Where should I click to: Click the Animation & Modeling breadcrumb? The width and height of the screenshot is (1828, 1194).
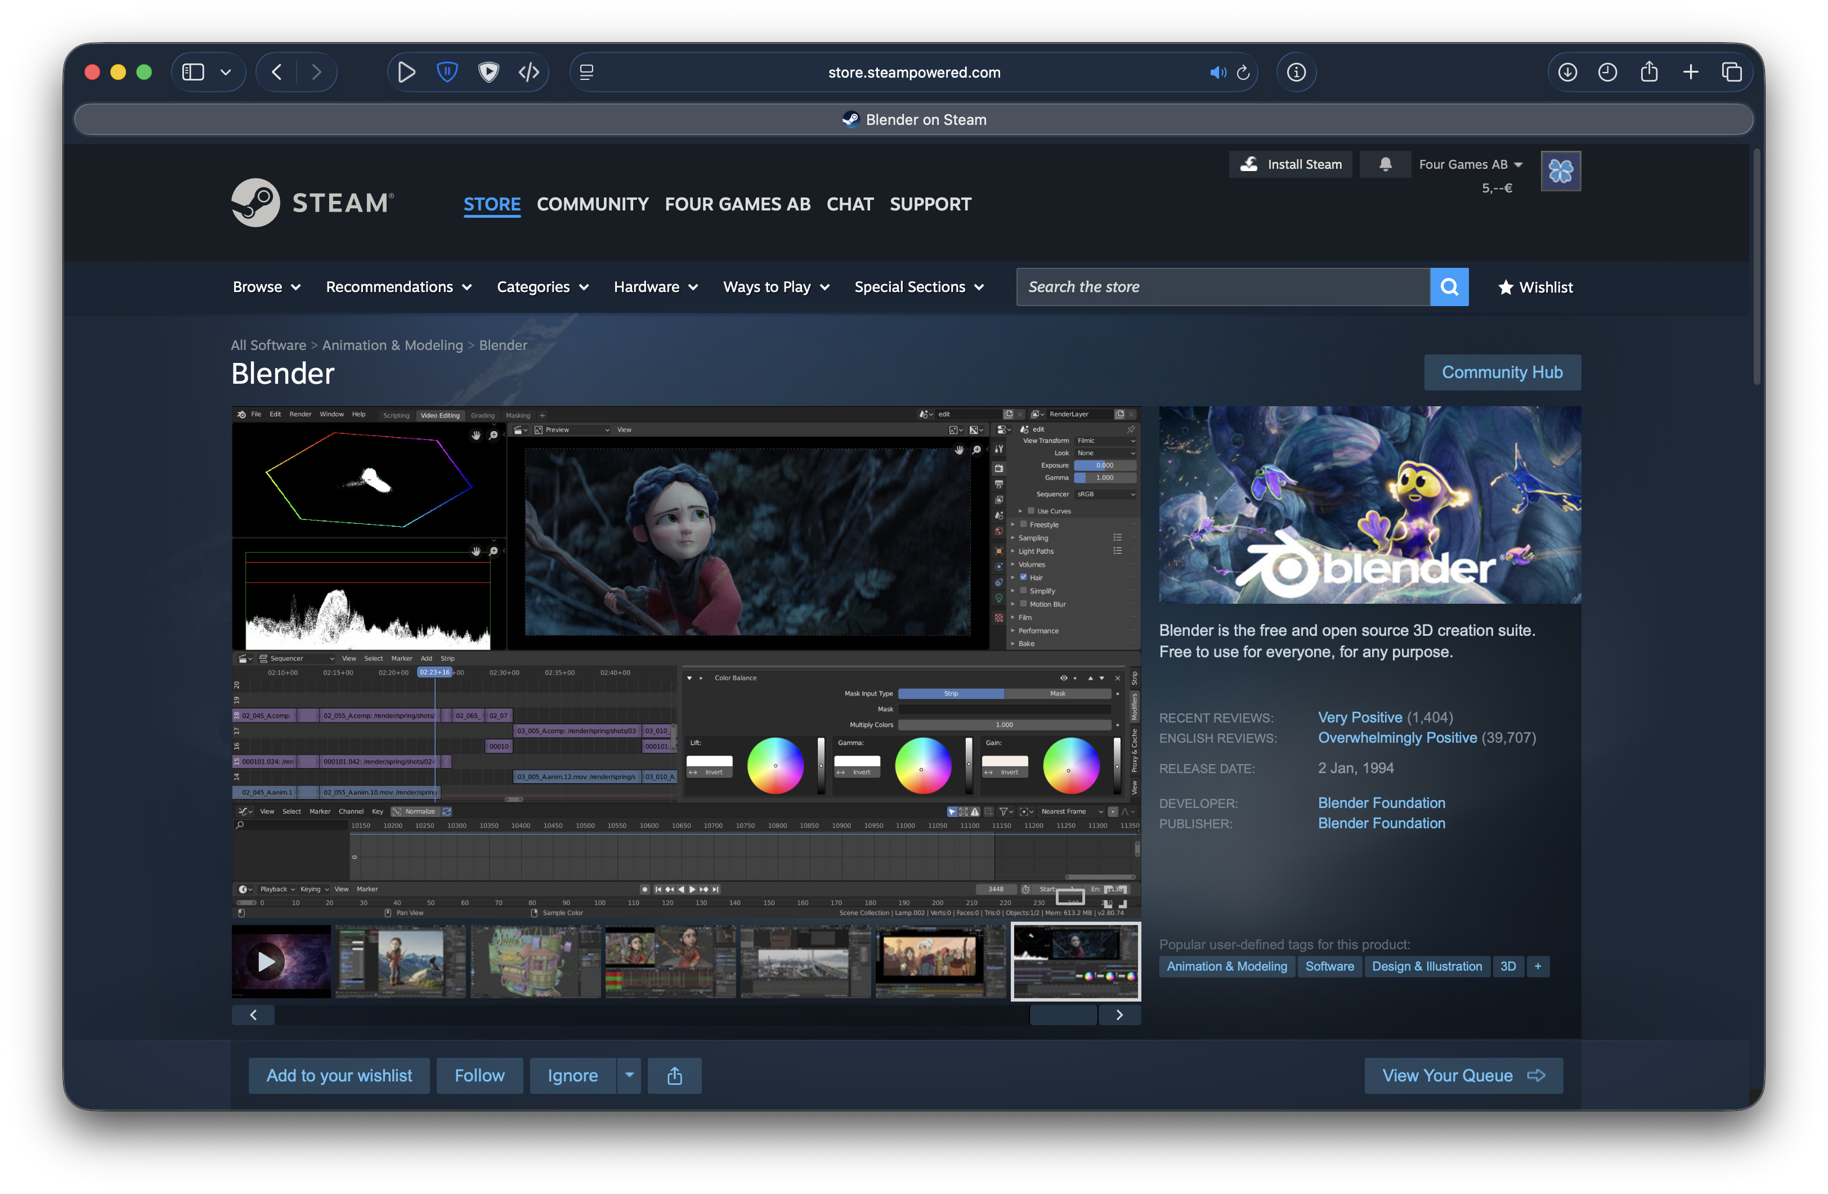(392, 345)
